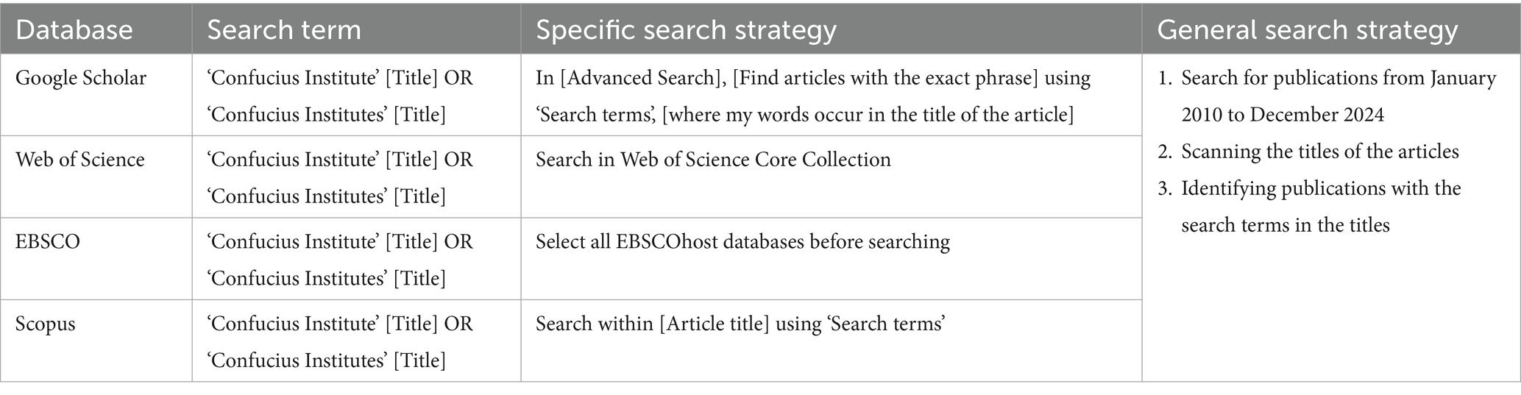Image resolution: width=1521 pixels, height=395 pixels.
Task: Click the Google Scholar database cell
Action: coord(81,78)
